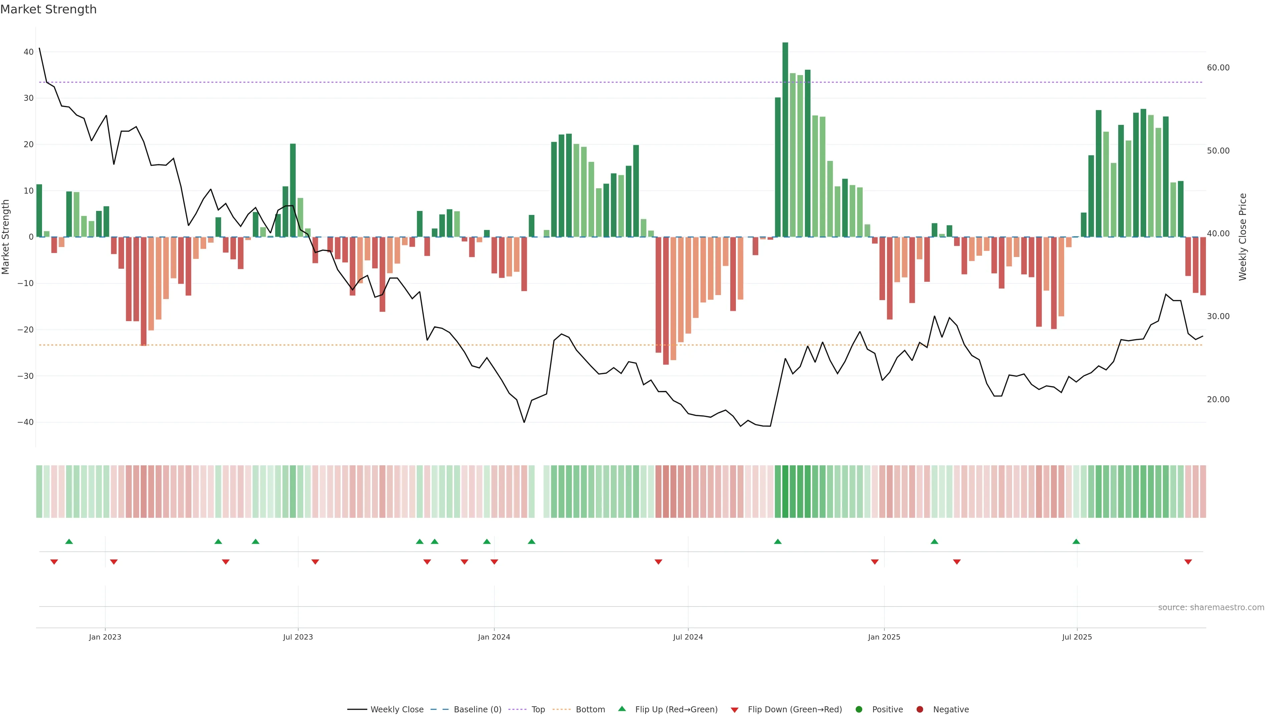This screenshot has width=1281, height=721.
Task: Click the first green flip-up triangle marker
Action: pos(69,541)
